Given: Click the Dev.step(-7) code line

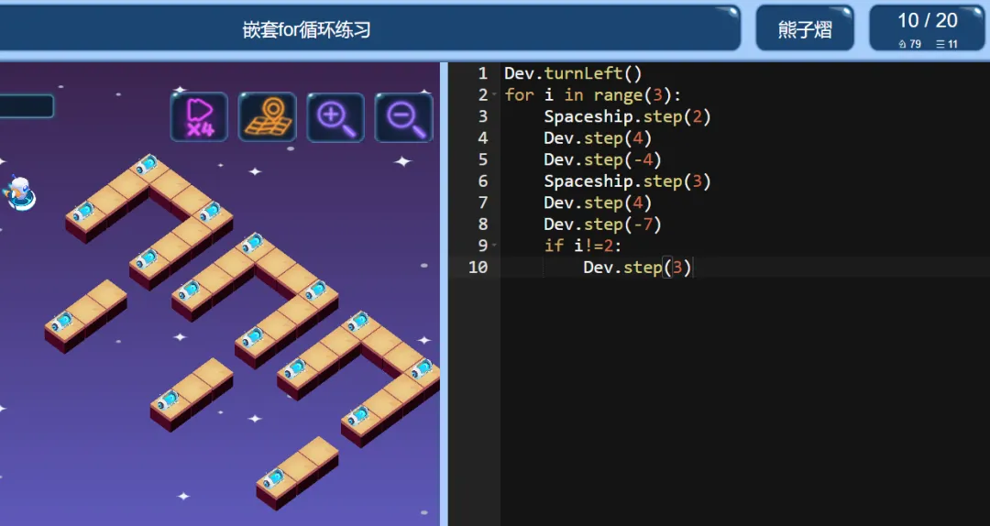Looking at the screenshot, I should (602, 224).
